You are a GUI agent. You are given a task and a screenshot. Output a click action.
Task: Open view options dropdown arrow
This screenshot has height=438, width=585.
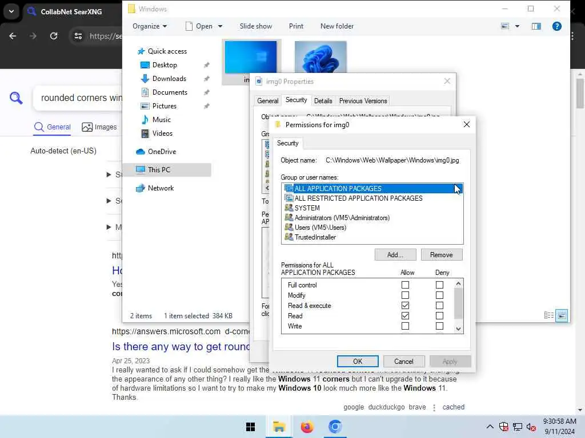pyautogui.click(x=517, y=26)
